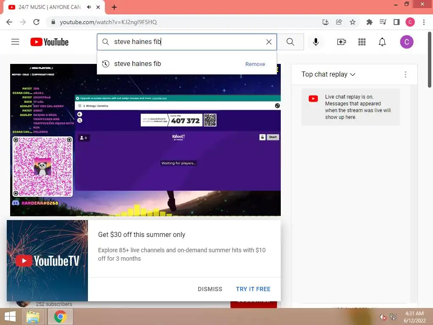The width and height of the screenshot is (433, 325).
Task: Open File Explorer from the taskbar
Action: (33, 317)
